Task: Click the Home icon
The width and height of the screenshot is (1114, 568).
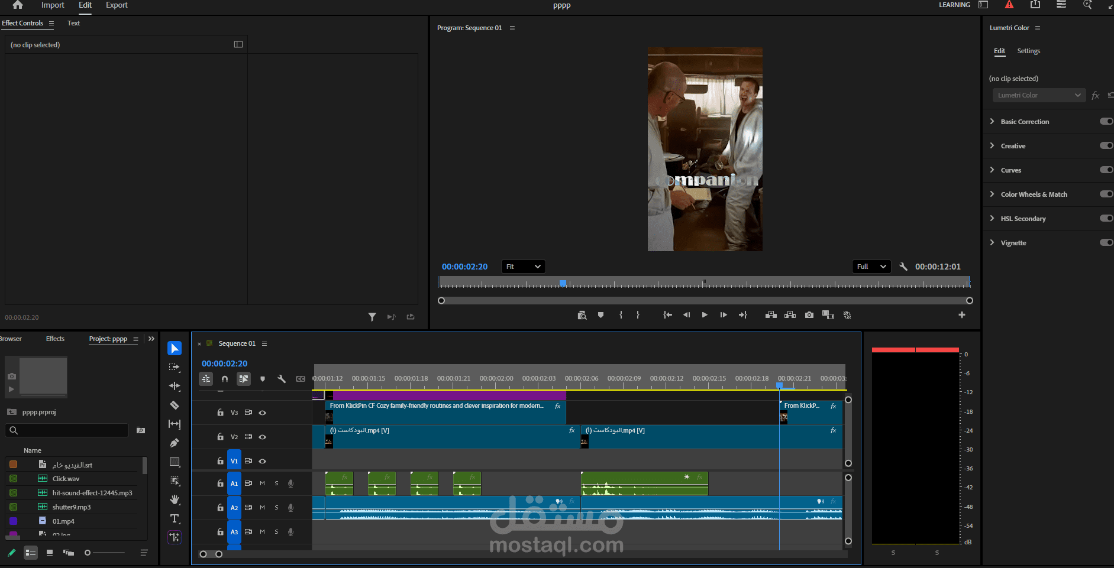Action: [x=18, y=5]
